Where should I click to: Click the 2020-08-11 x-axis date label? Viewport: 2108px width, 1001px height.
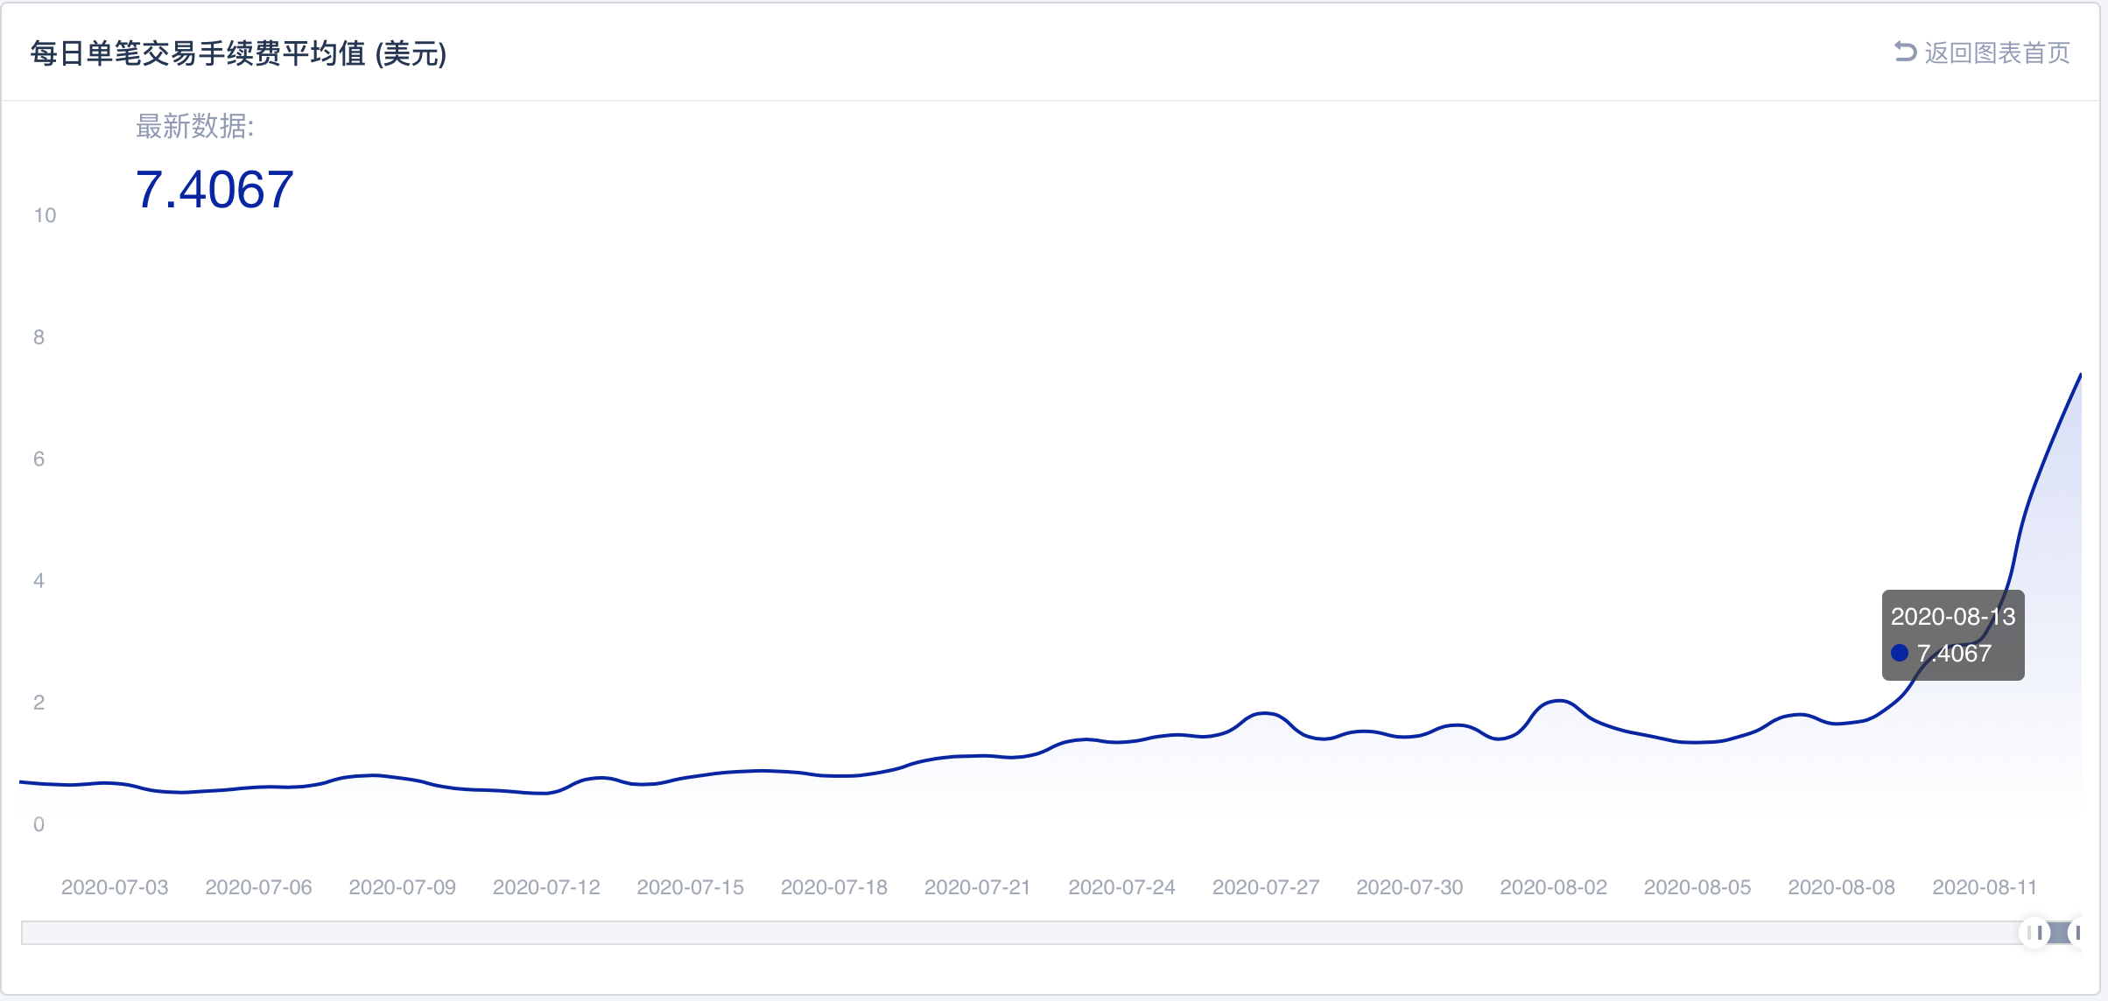[1985, 887]
